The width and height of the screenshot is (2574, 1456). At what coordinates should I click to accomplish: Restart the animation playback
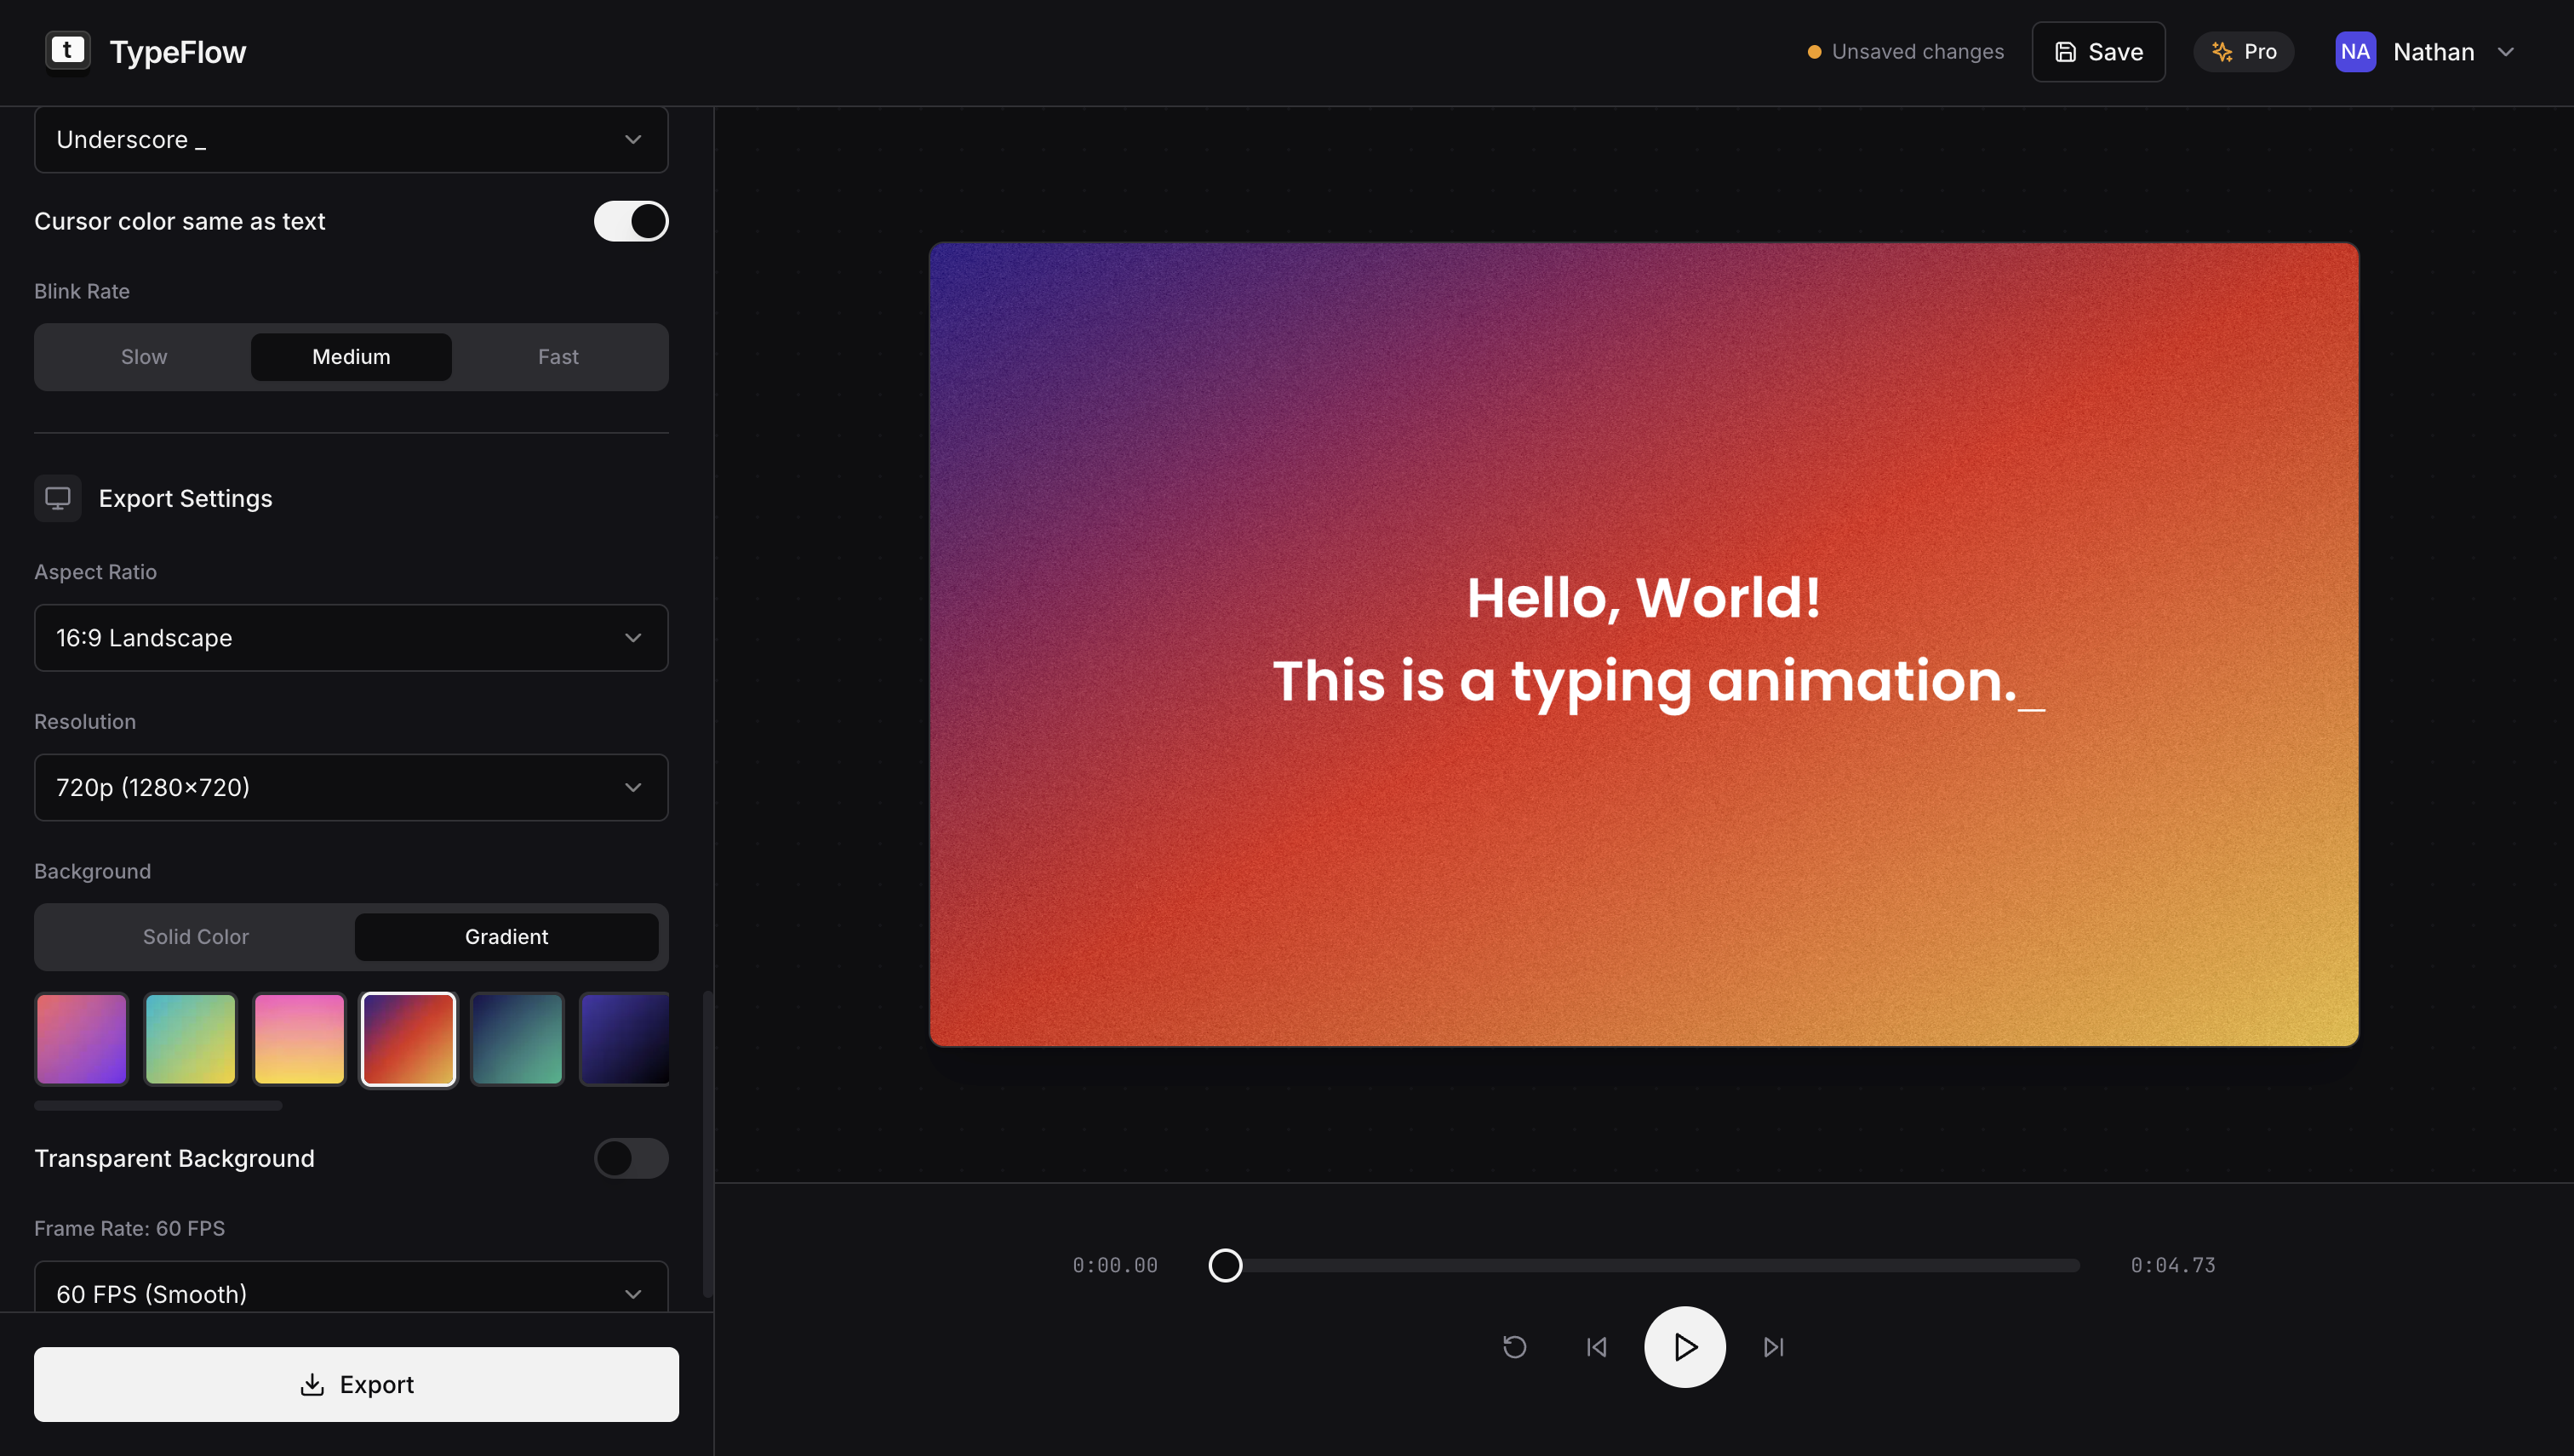point(1514,1347)
